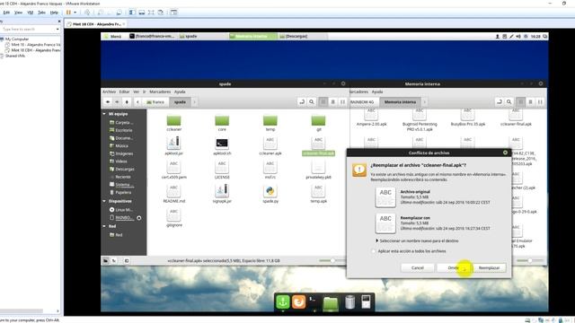Screen dimensions: 575x323
Task: Select the privatekey.pk8 file
Action: (318, 170)
